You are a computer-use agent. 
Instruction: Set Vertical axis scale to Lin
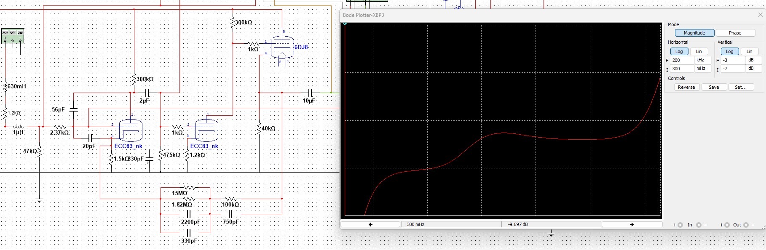tap(750, 51)
